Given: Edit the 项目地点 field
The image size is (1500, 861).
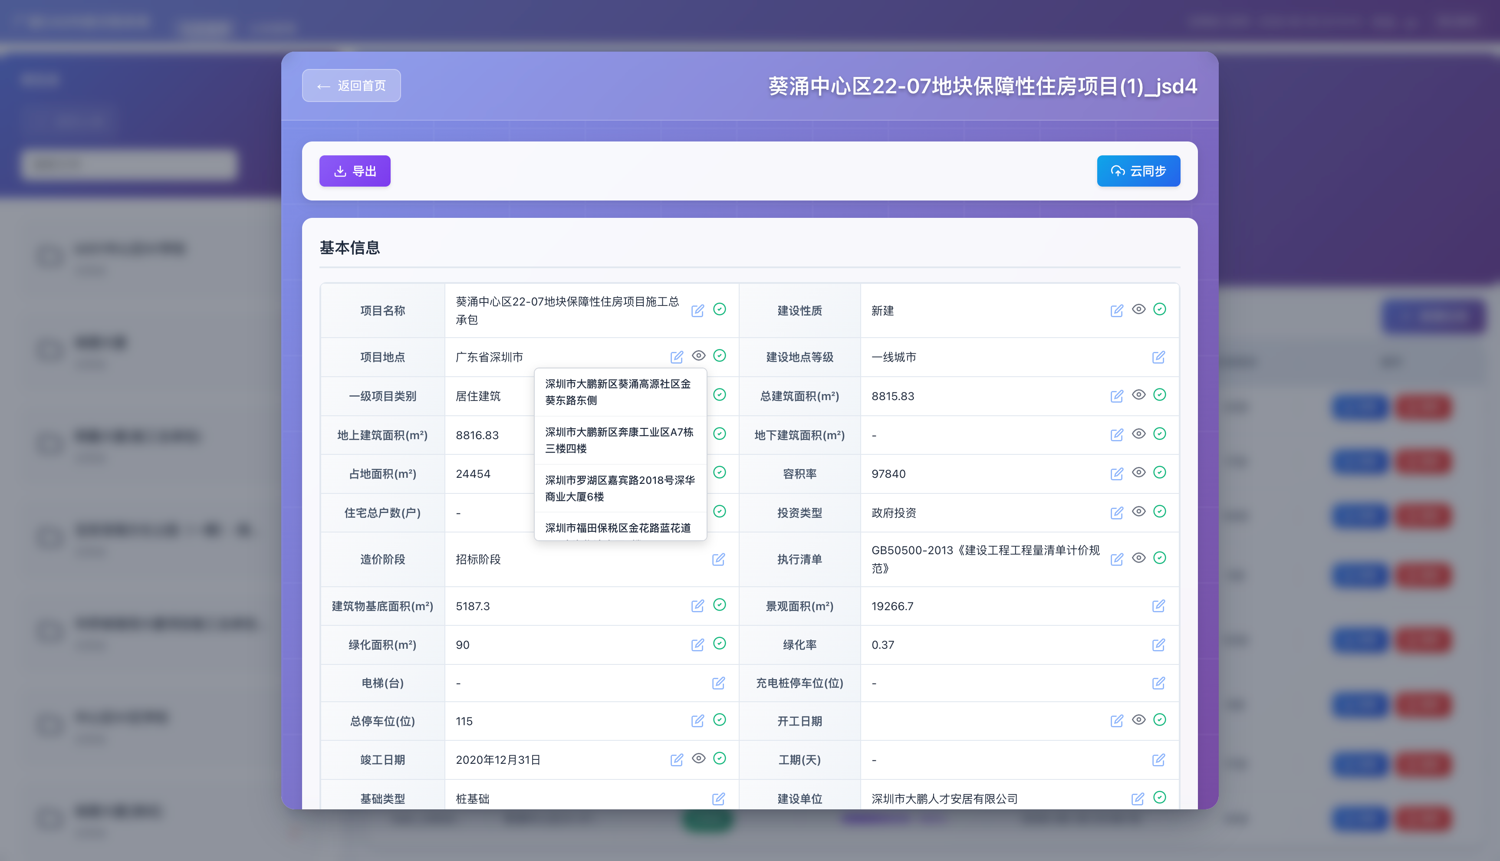Looking at the screenshot, I should pos(677,357).
